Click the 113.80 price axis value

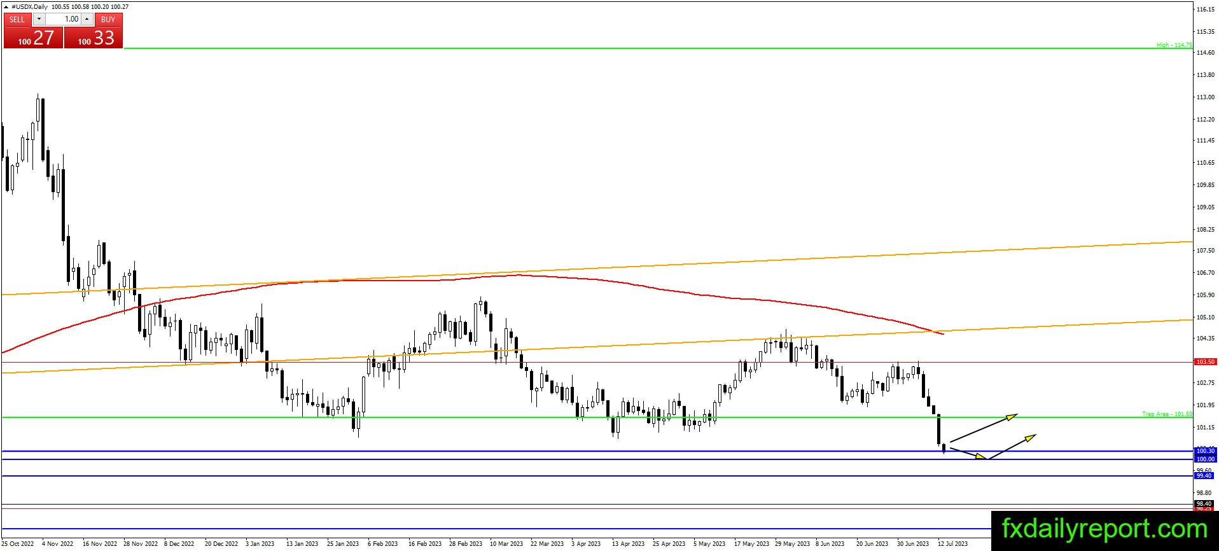(1206, 75)
